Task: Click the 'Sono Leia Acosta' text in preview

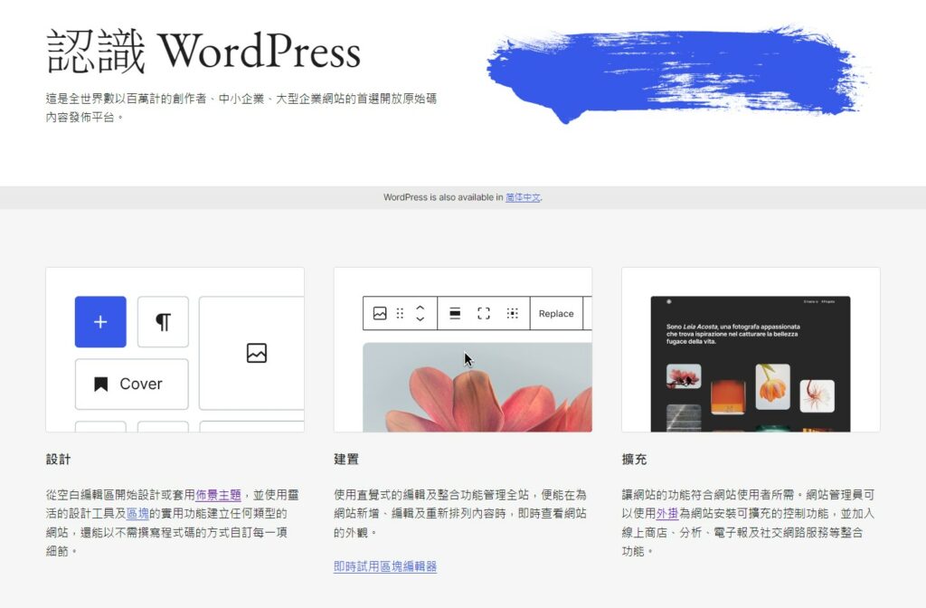Action: pos(733,334)
